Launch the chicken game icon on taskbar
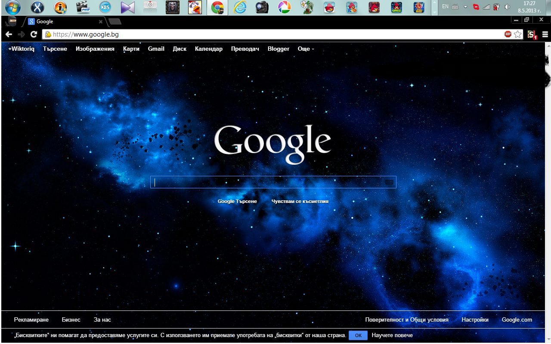The image size is (551, 344). coord(195,7)
